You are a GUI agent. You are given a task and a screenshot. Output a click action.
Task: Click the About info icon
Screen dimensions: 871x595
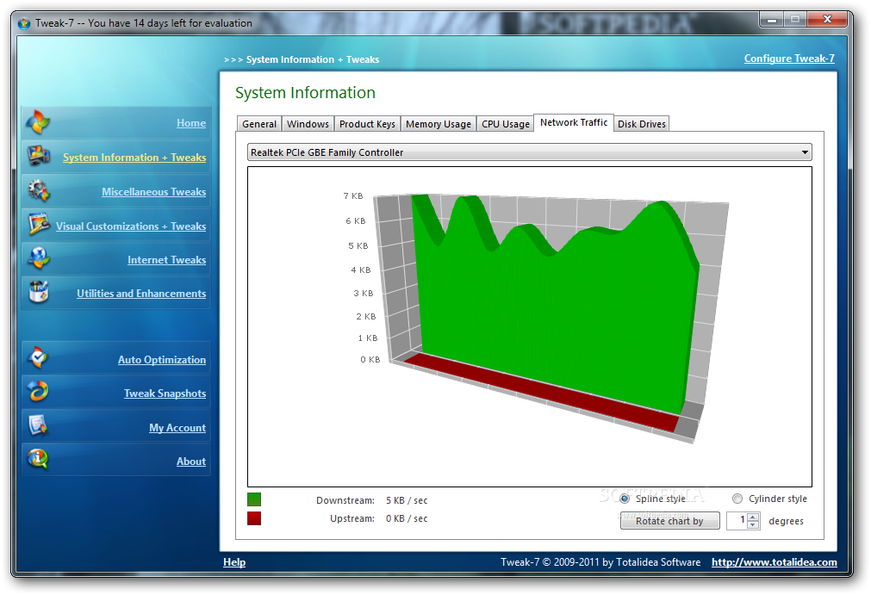click(38, 460)
